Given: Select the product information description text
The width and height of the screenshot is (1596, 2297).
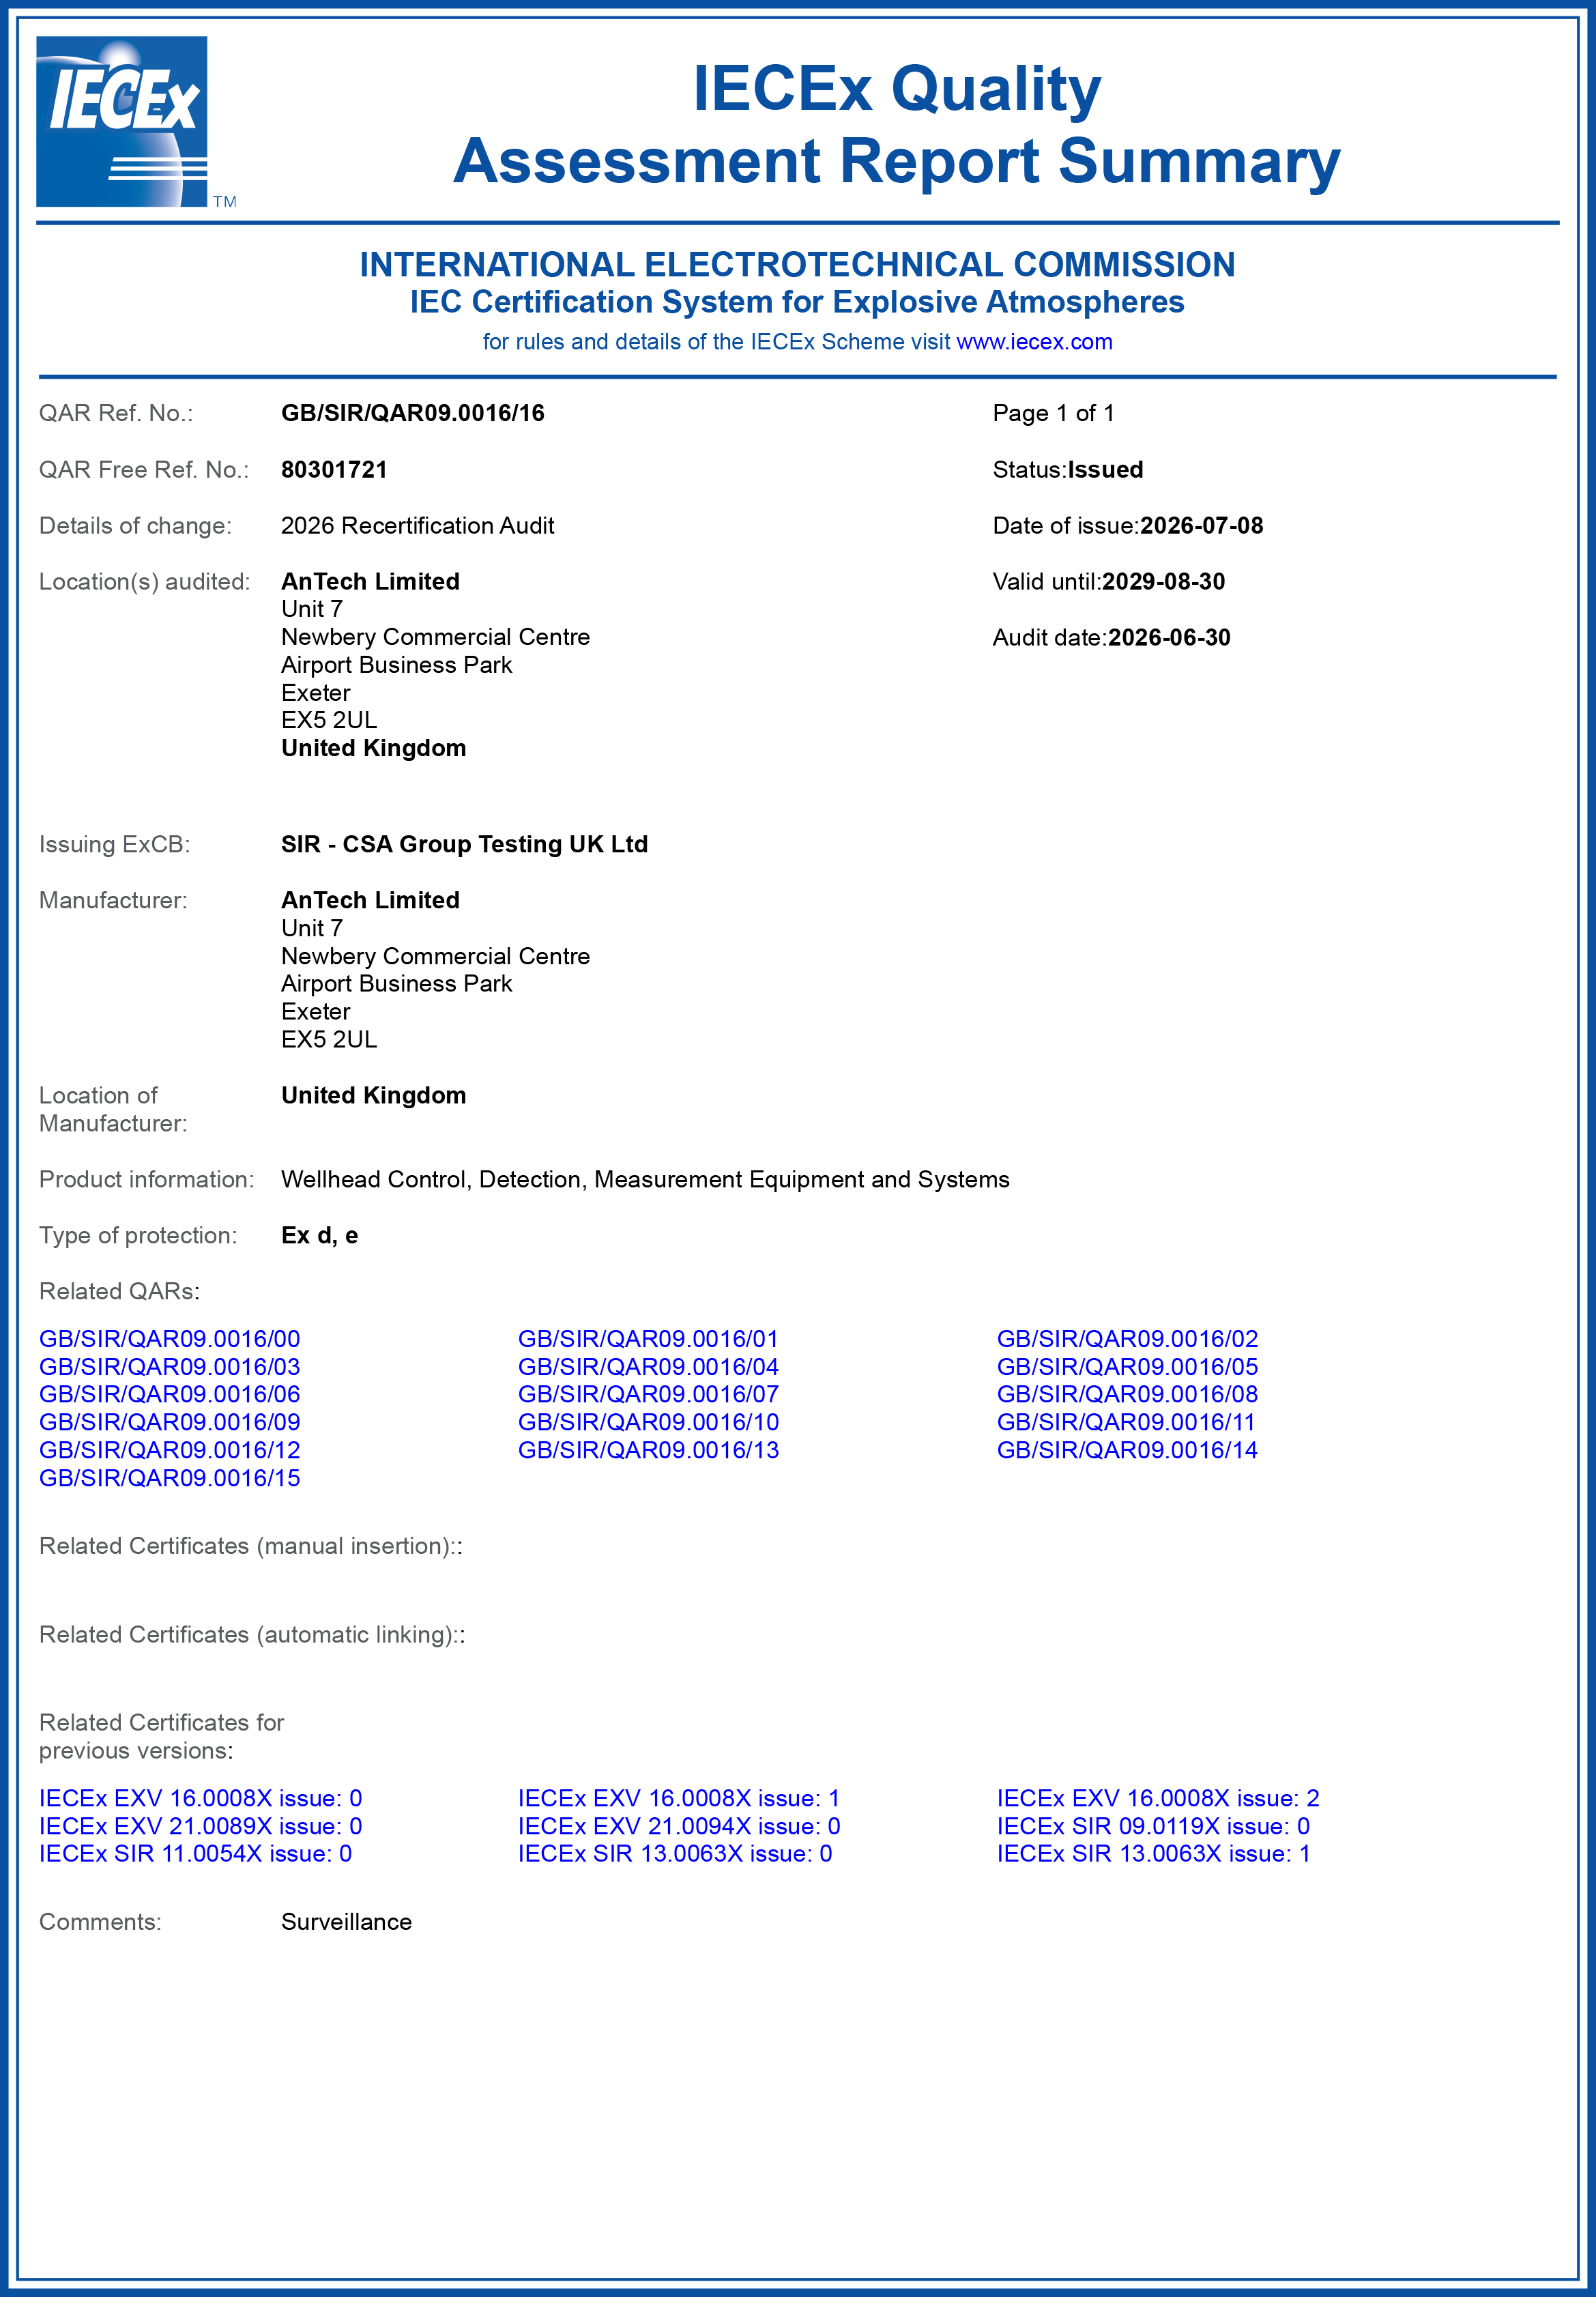Looking at the screenshot, I should coord(645,1179).
